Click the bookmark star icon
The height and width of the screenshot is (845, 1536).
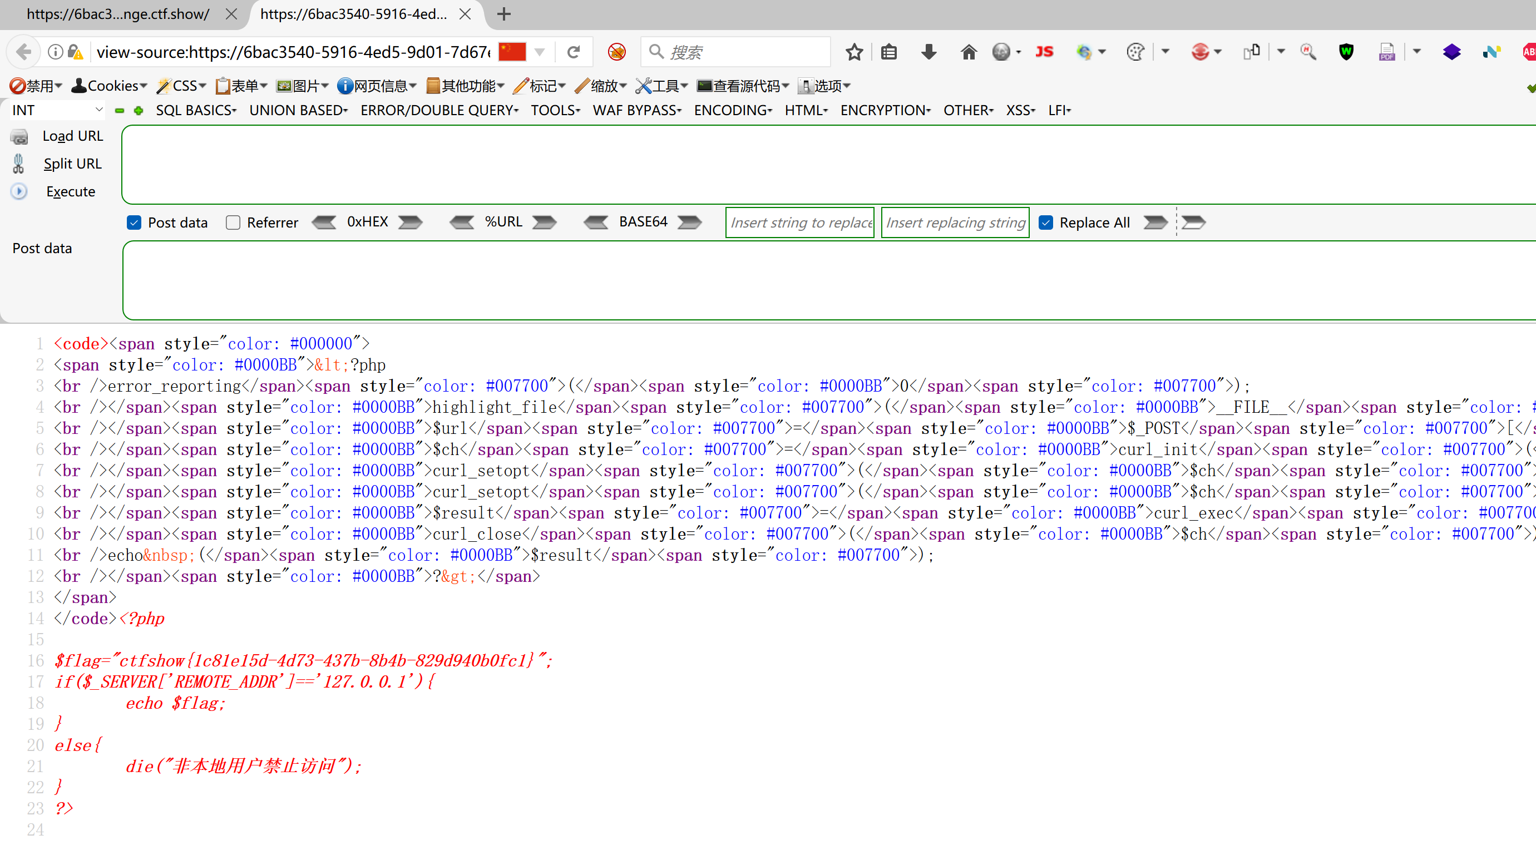(854, 52)
